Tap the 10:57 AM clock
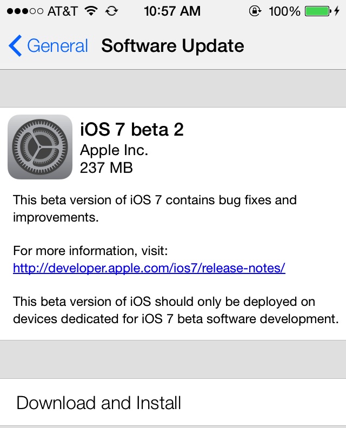 [172, 11]
